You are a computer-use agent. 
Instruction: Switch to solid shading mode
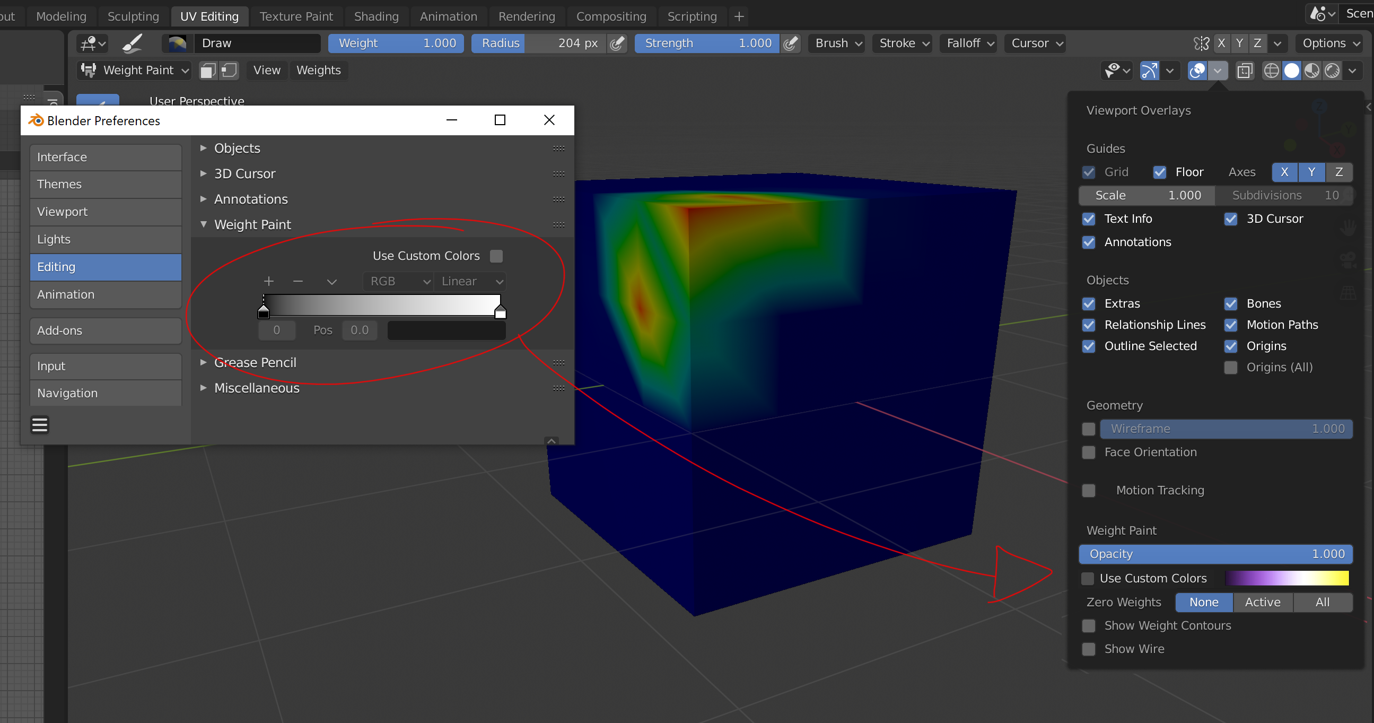[x=1292, y=71]
